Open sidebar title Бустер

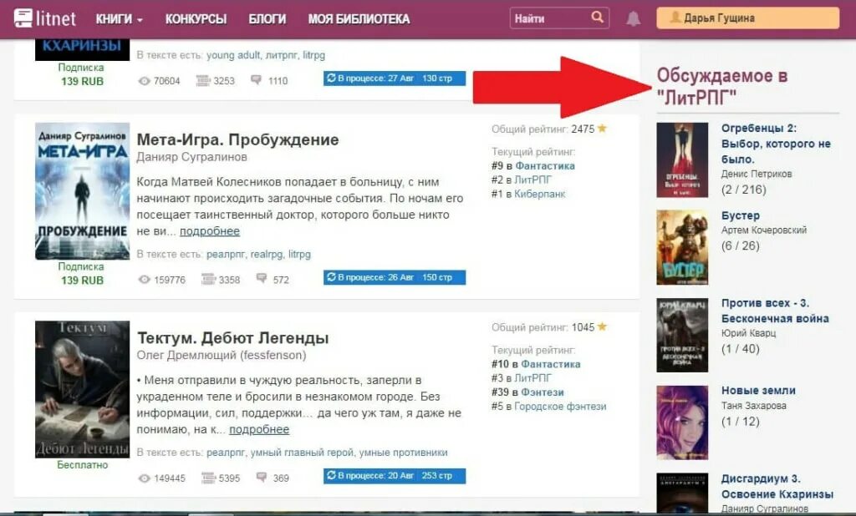[x=741, y=216]
